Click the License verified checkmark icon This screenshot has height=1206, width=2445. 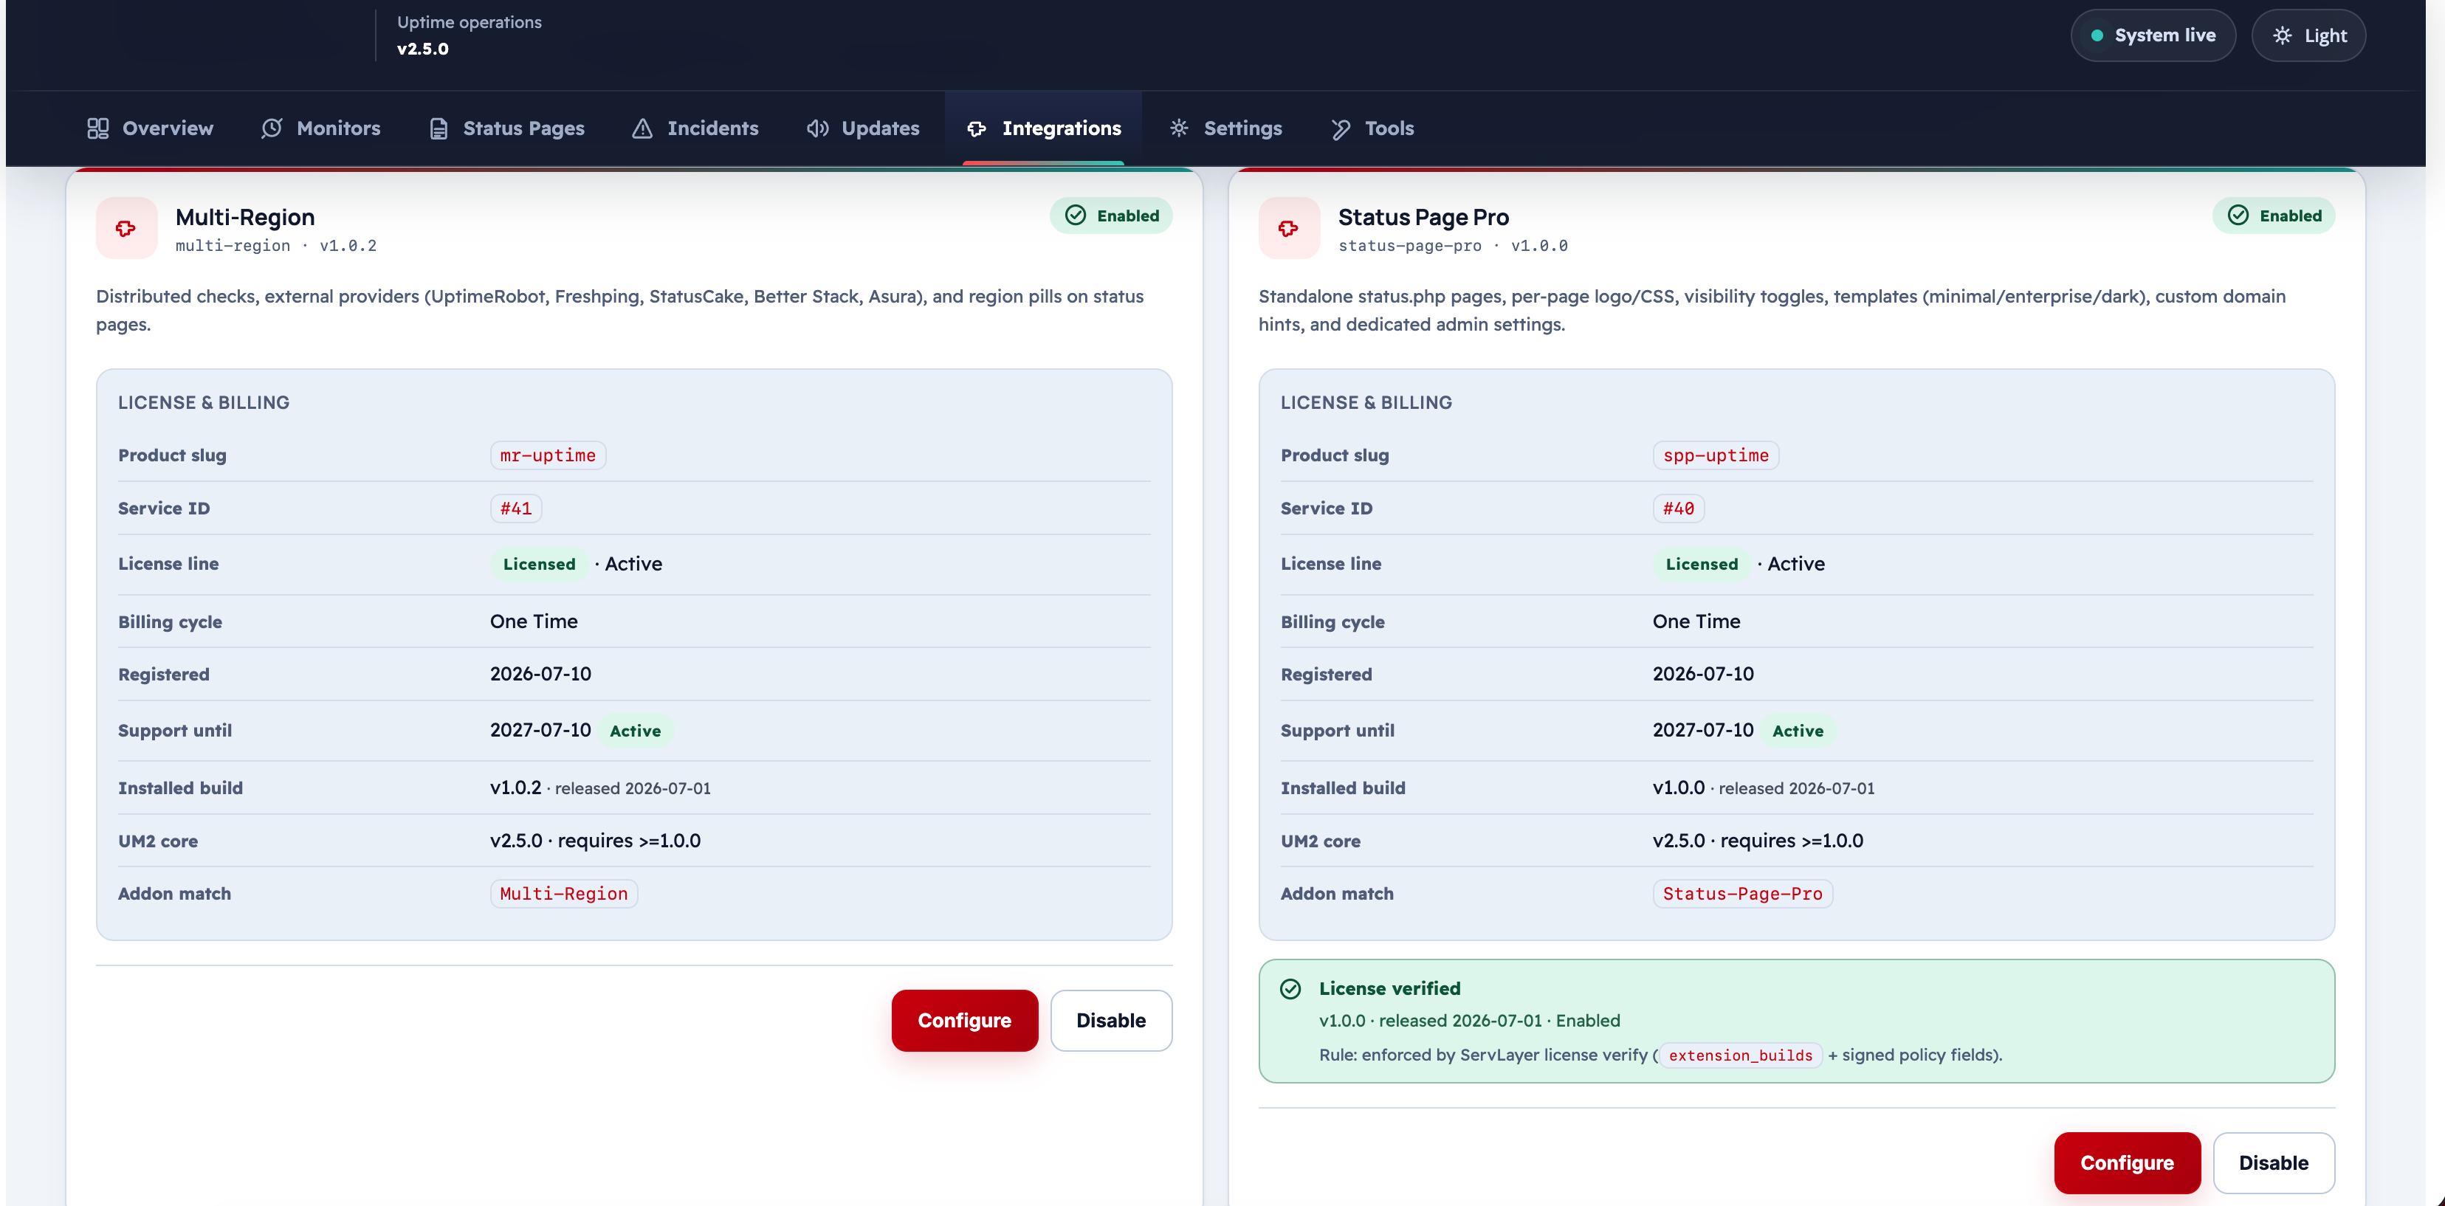pyautogui.click(x=1291, y=989)
